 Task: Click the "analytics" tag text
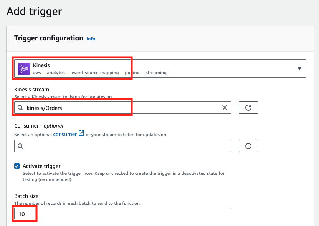click(x=56, y=73)
